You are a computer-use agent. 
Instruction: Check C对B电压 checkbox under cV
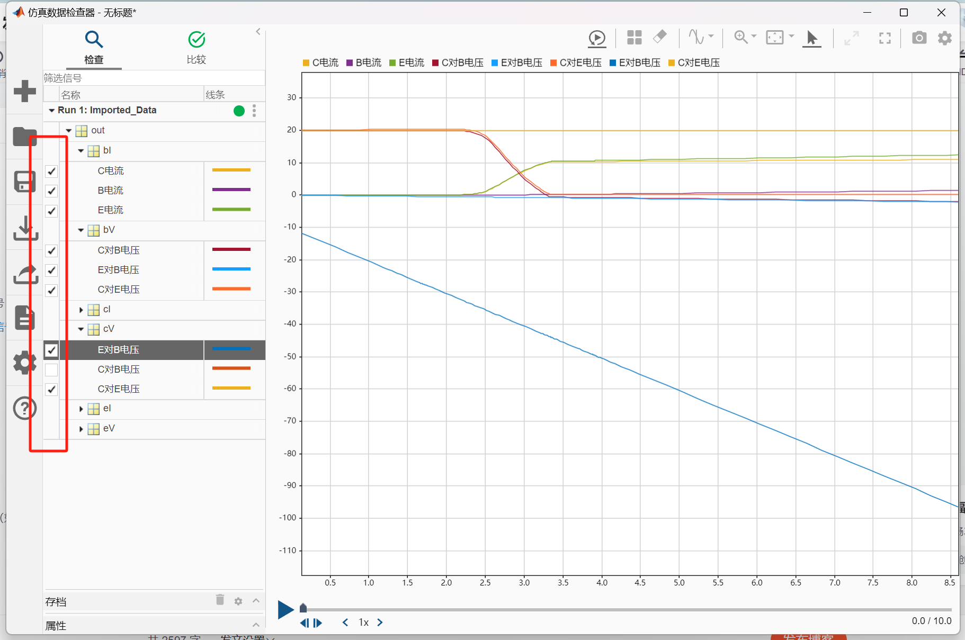pyautogui.click(x=51, y=369)
